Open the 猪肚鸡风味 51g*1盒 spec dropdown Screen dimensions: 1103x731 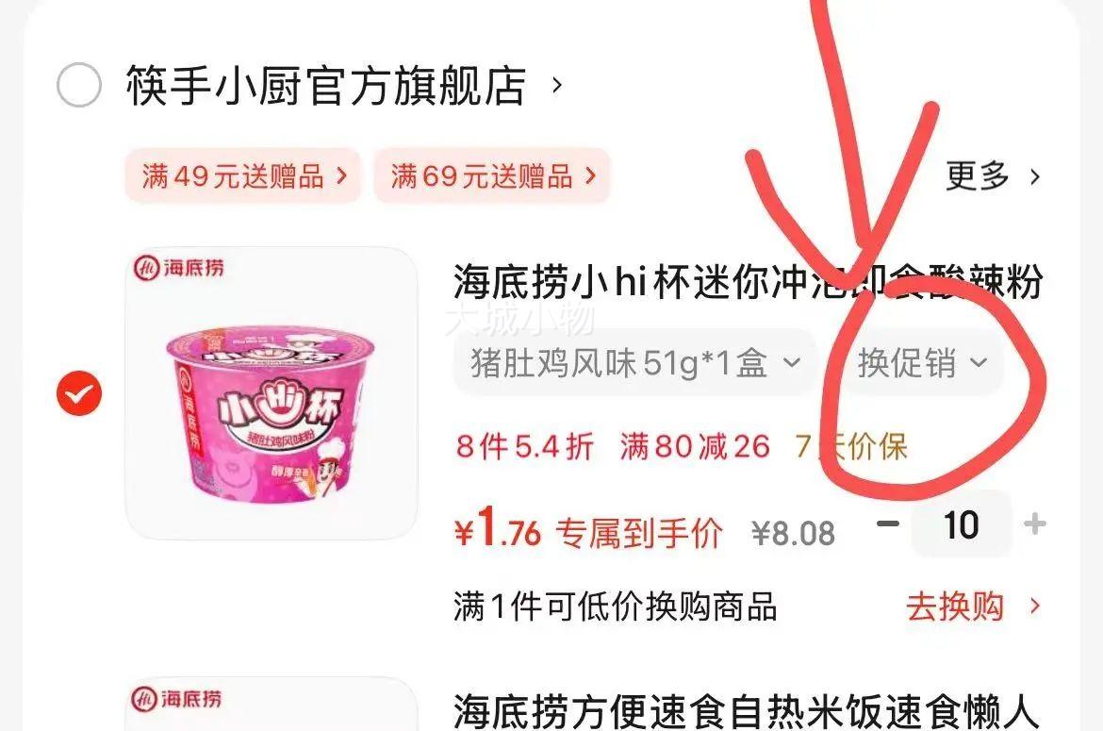click(635, 363)
